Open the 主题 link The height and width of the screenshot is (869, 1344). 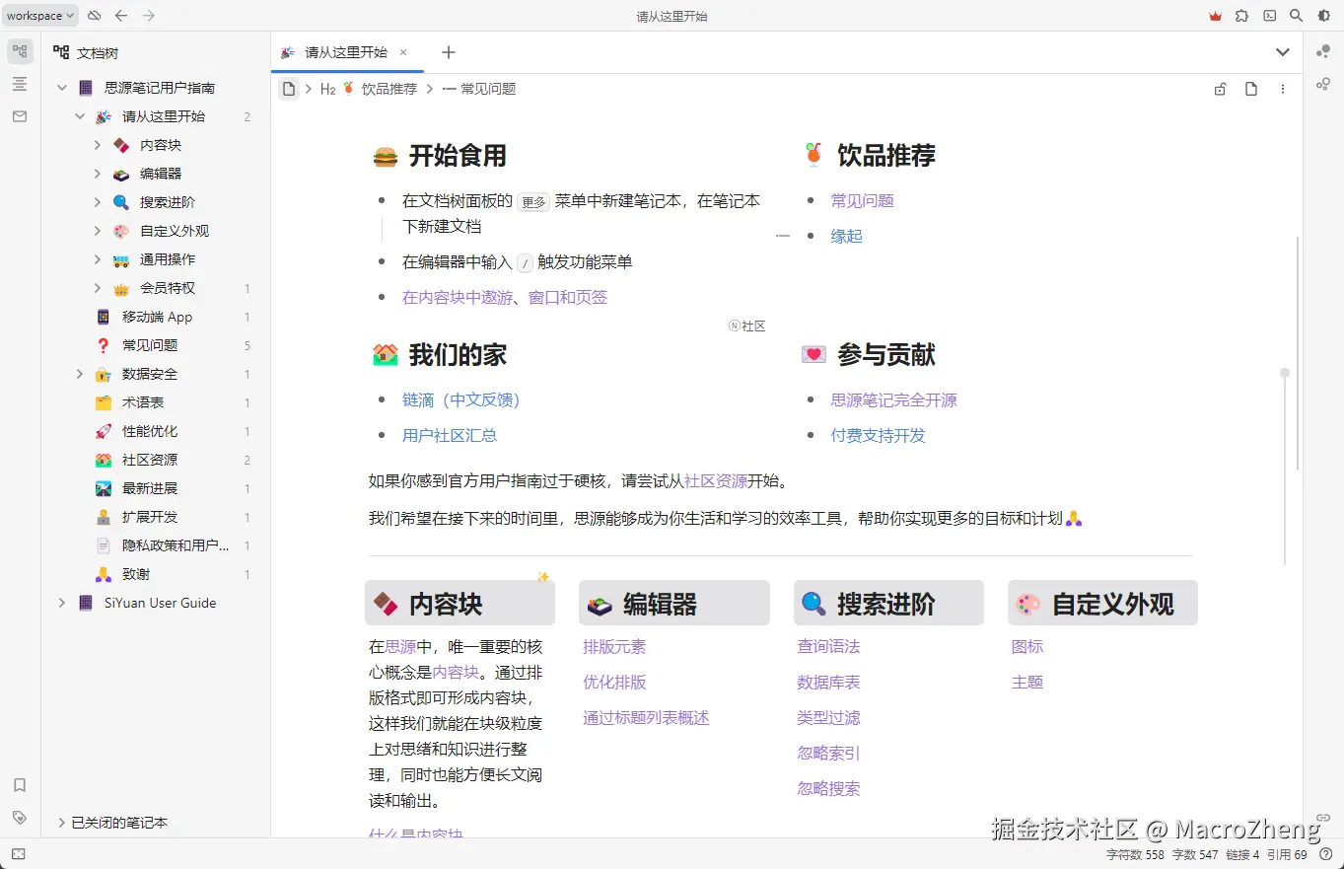tap(1027, 683)
